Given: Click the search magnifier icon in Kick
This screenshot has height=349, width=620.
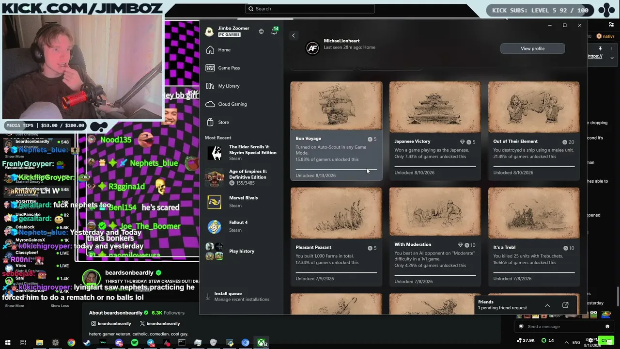Looking at the screenshot, I should pyautogui.click(x=251, y=9).
